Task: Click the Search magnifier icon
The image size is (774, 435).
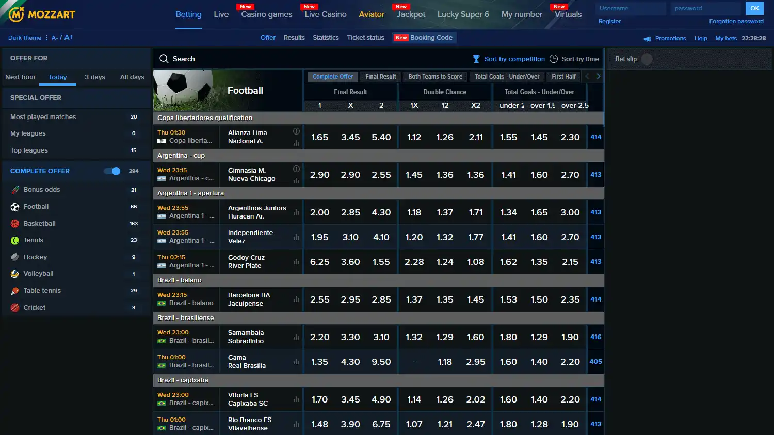Action: pos(164,59)
